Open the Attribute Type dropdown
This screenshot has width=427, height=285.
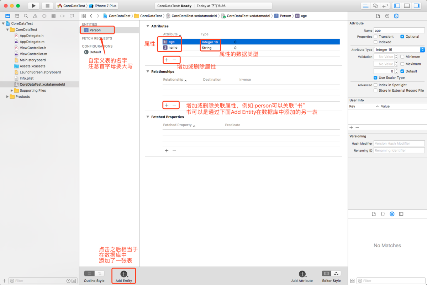click(399, 50)
